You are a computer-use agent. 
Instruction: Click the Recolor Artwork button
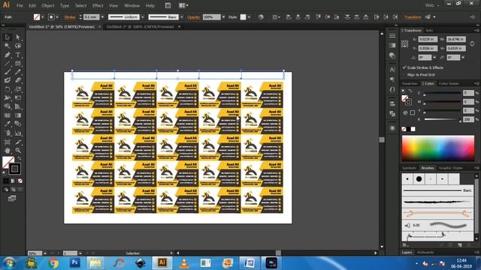tap(261, 17)
